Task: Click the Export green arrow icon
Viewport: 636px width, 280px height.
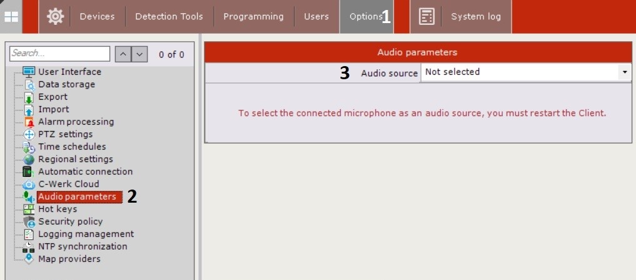Action: point(29,97)
